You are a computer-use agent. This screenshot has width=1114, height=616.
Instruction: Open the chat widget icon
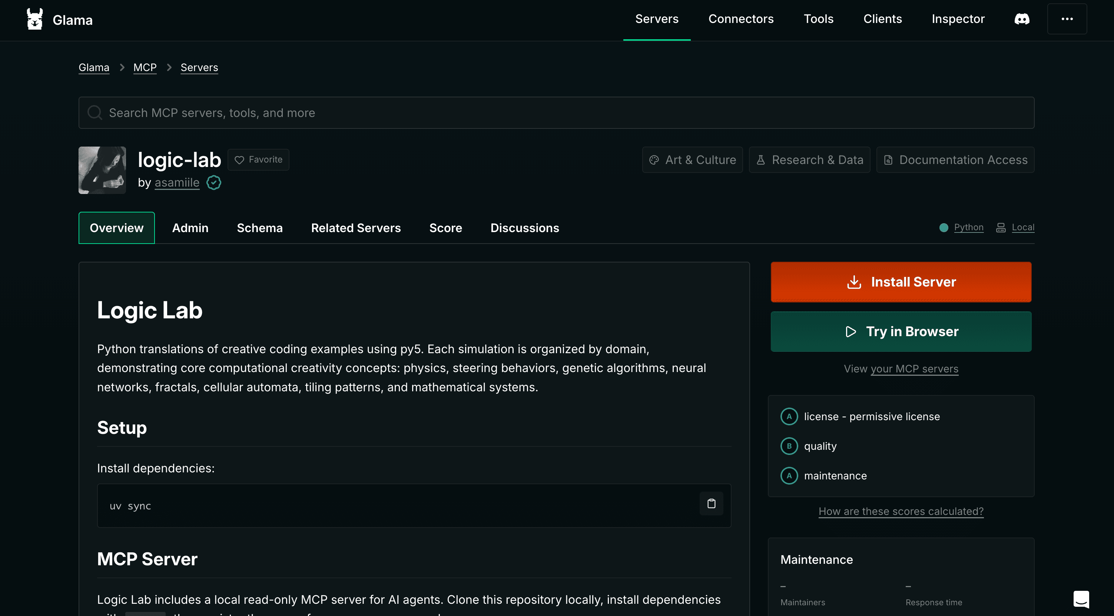tap(1081, 599)
